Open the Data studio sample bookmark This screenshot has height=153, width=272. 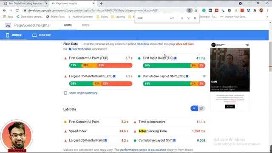click(29, 17)
